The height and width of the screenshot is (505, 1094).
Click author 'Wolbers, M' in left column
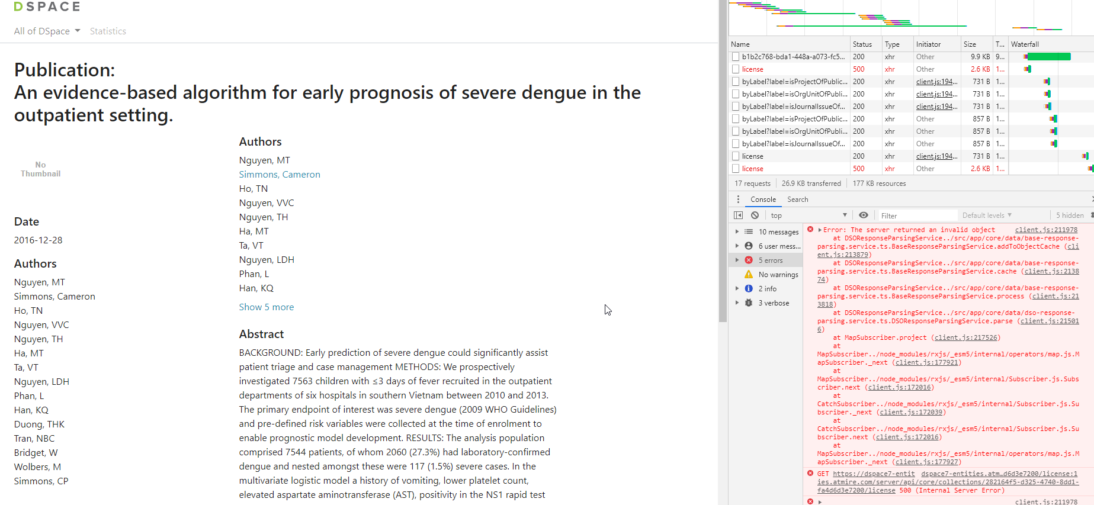pyautogui.click(x=37, y=467)
